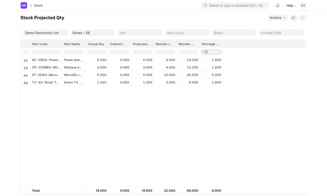Click the 10.000 reorder level cell
The image size is (327, 196).
166,75
